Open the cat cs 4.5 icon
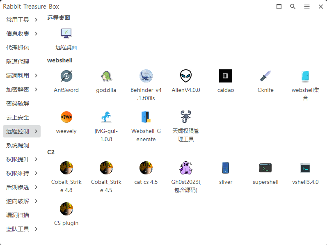 coord(146,168)
